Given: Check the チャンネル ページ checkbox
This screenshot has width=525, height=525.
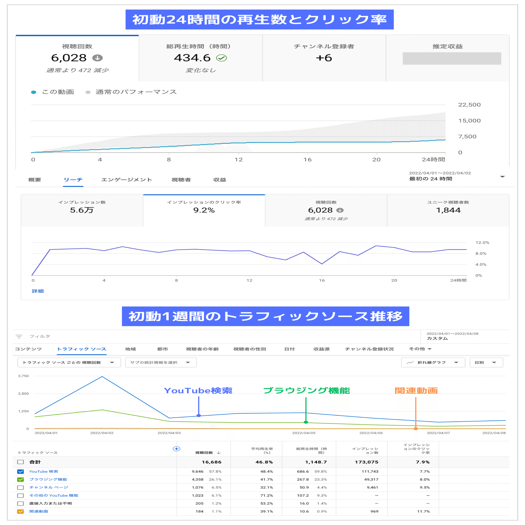Looking at the screenshot, I should point(21,488).
